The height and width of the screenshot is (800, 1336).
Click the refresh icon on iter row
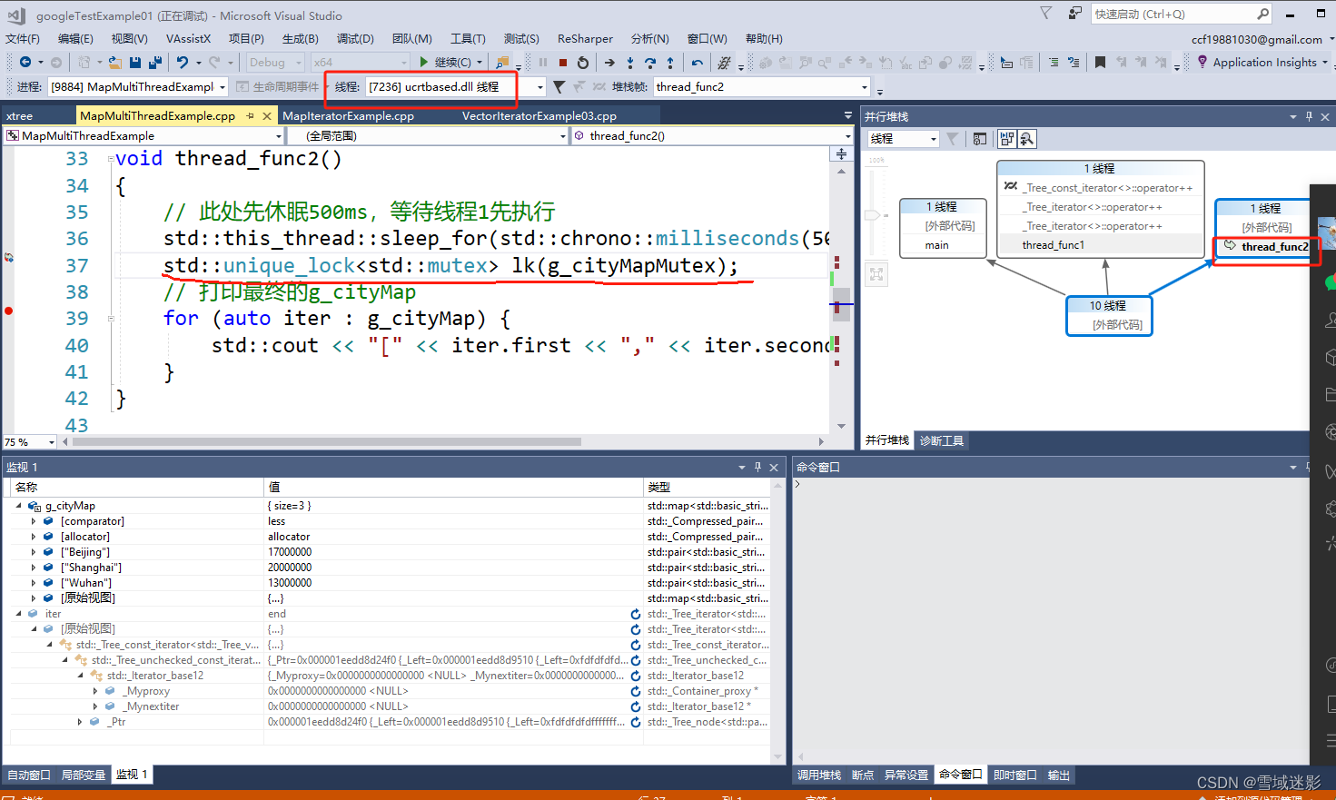point(636,614)
